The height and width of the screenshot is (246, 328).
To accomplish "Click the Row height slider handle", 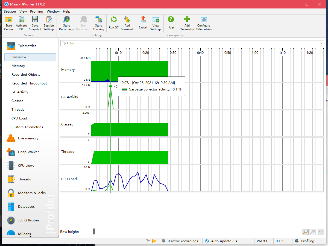I will coord(94,232).
